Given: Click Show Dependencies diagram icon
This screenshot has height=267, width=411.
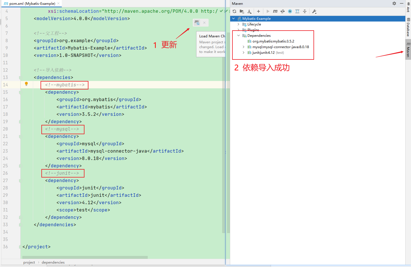Looking at the screenshot, I should [297, 11].
